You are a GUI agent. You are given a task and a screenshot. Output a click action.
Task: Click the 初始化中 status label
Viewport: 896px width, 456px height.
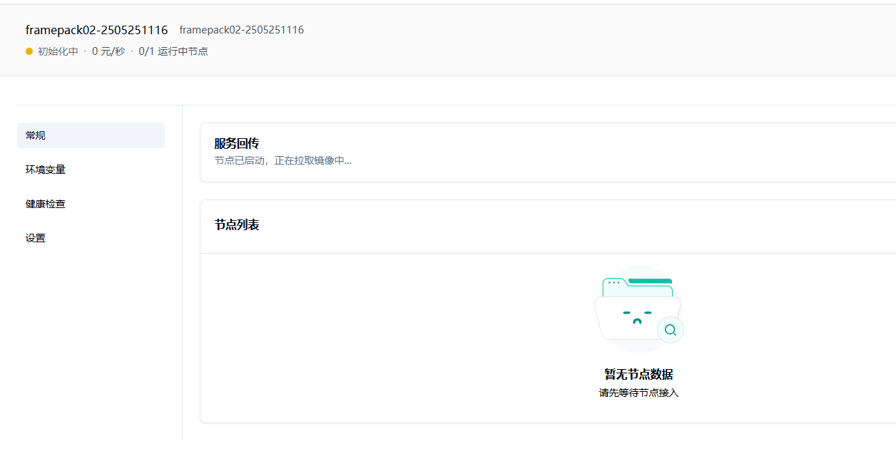point(58,51)
